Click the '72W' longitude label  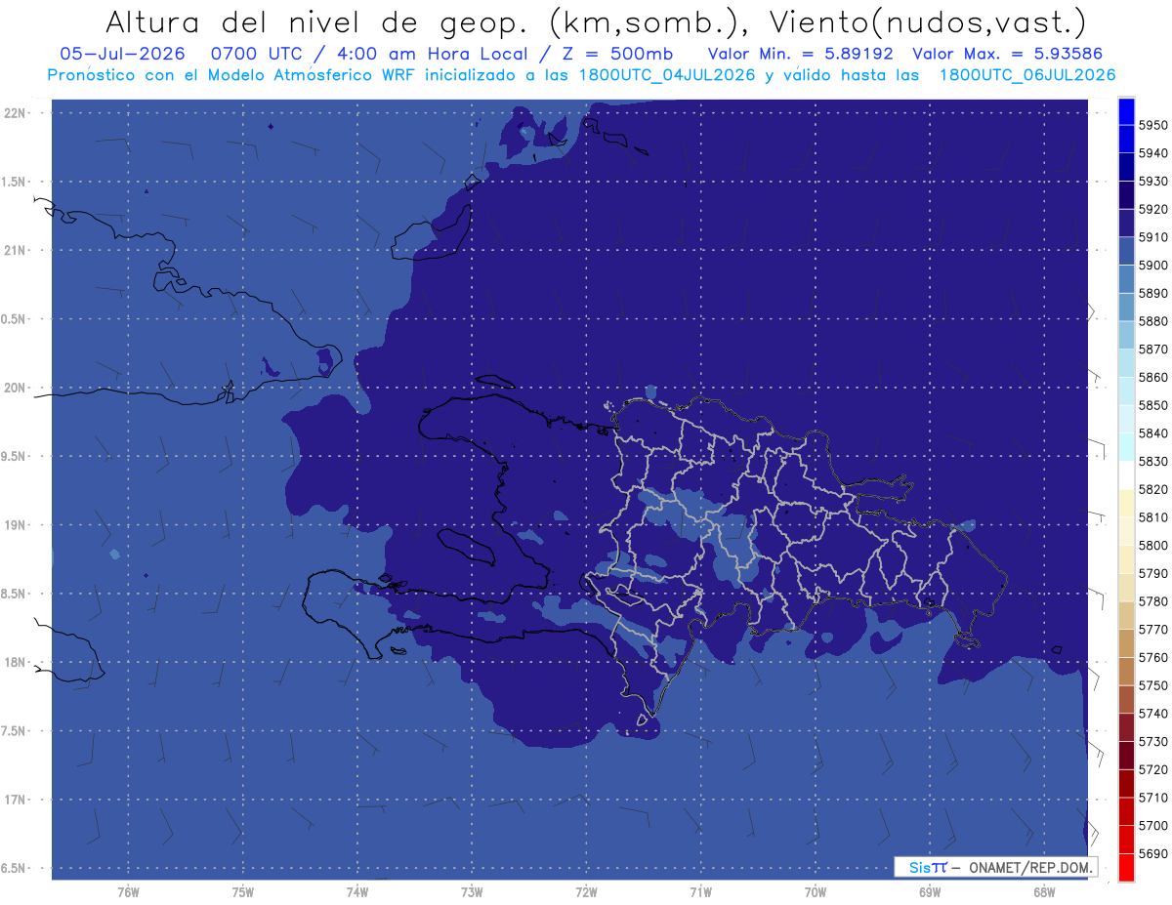pos(586,892)
